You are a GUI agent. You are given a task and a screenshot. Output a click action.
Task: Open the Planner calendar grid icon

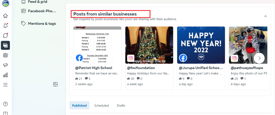[5, 55]
